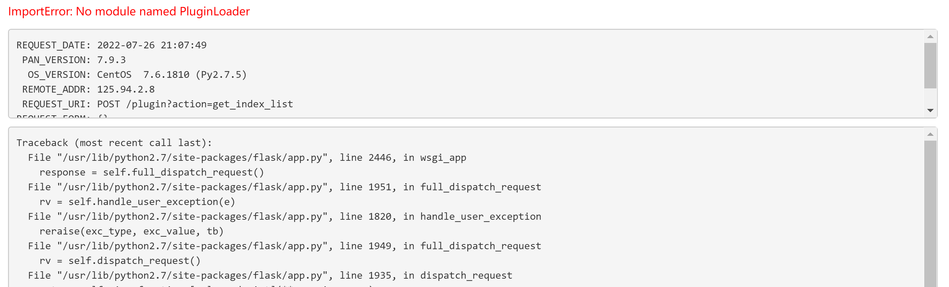Click the REQUEST_DATE timestamp line
Screen dimensions: 949x287
112,45
